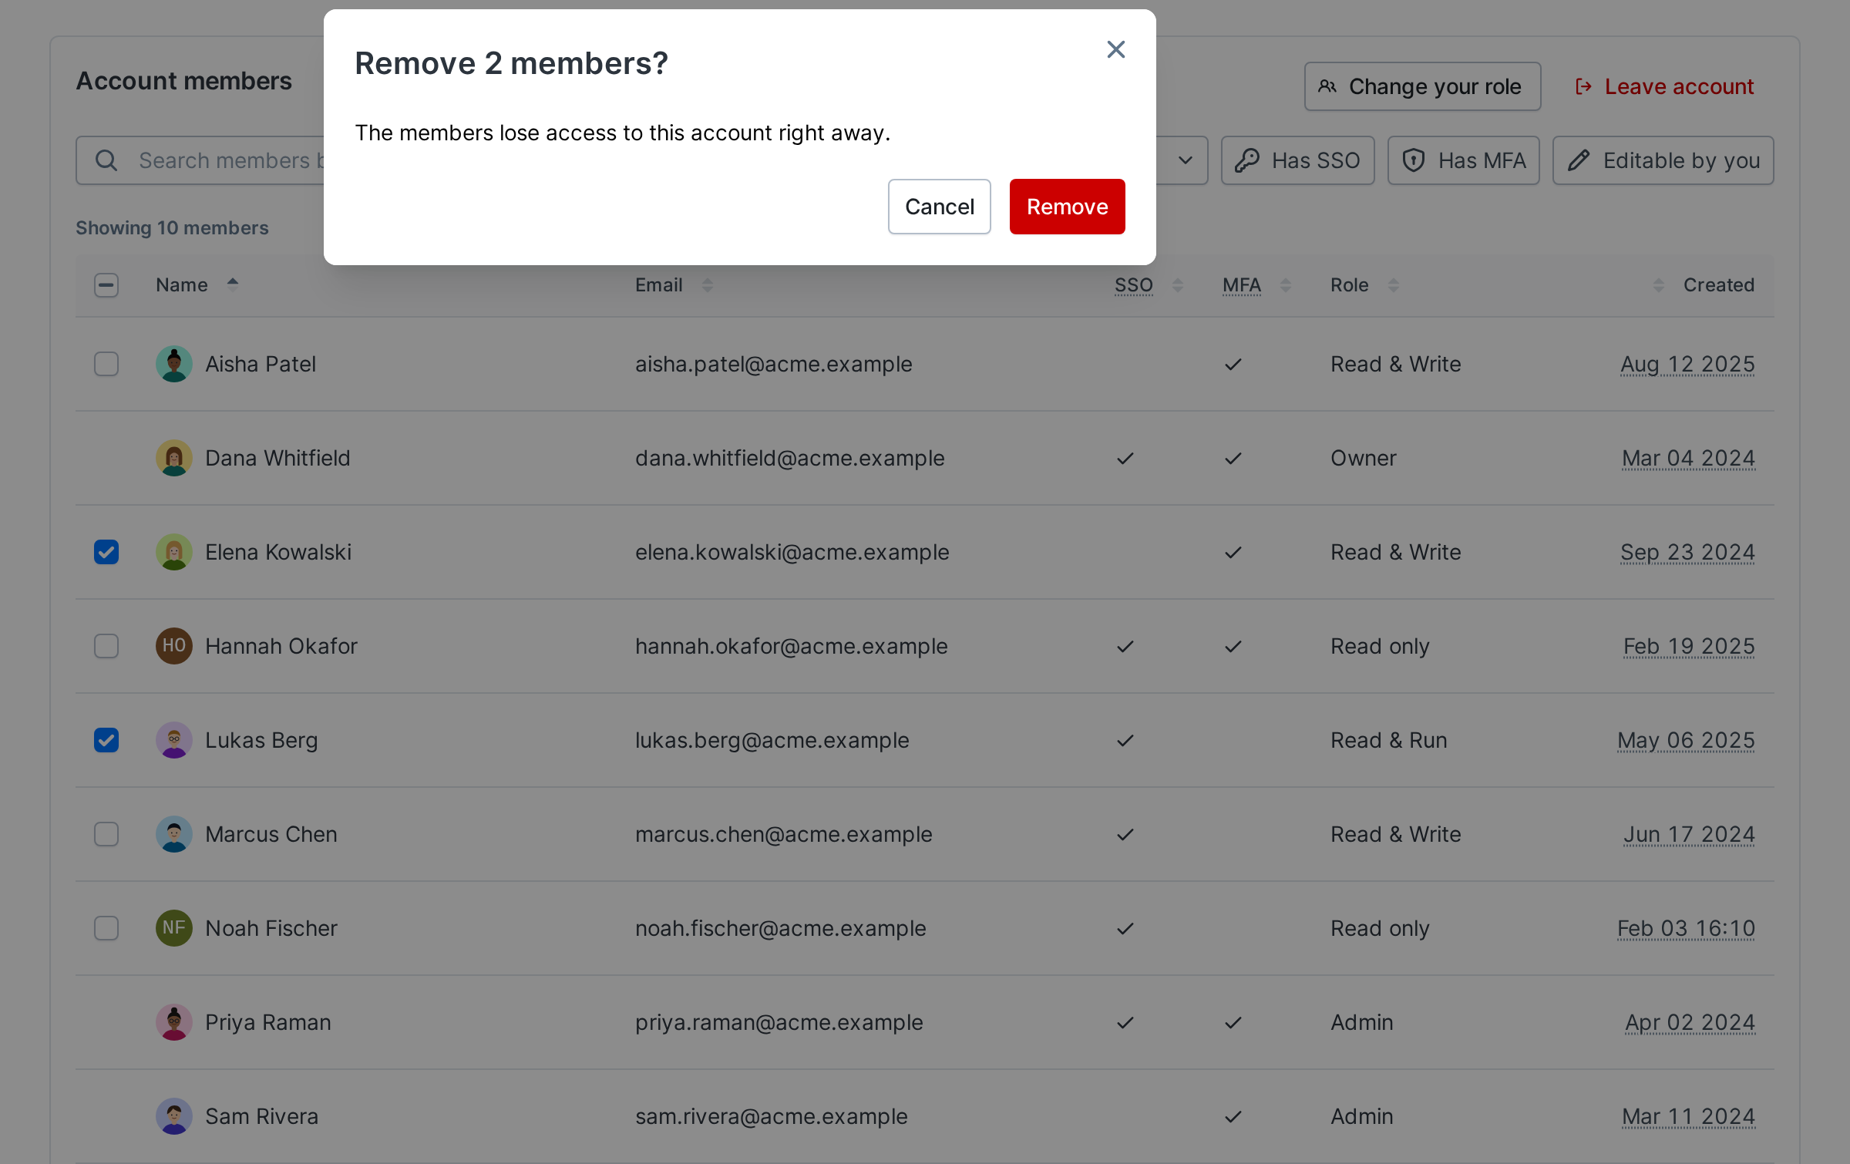Click the Aug 12 2025 created date
The width and height of the screenshot is (1850, 1164).
tap(1687, 364)
